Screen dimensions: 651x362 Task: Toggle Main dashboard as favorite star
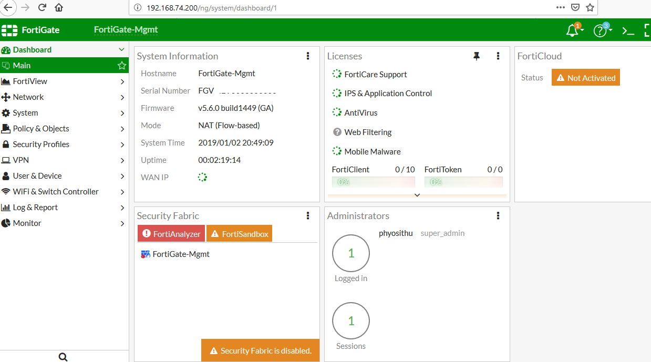tap(122, 65)
